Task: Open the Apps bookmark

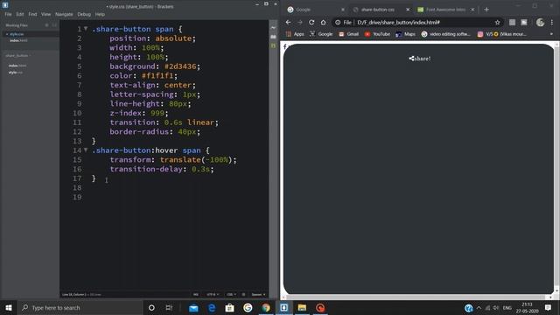Action: click(x=295, y=34)
